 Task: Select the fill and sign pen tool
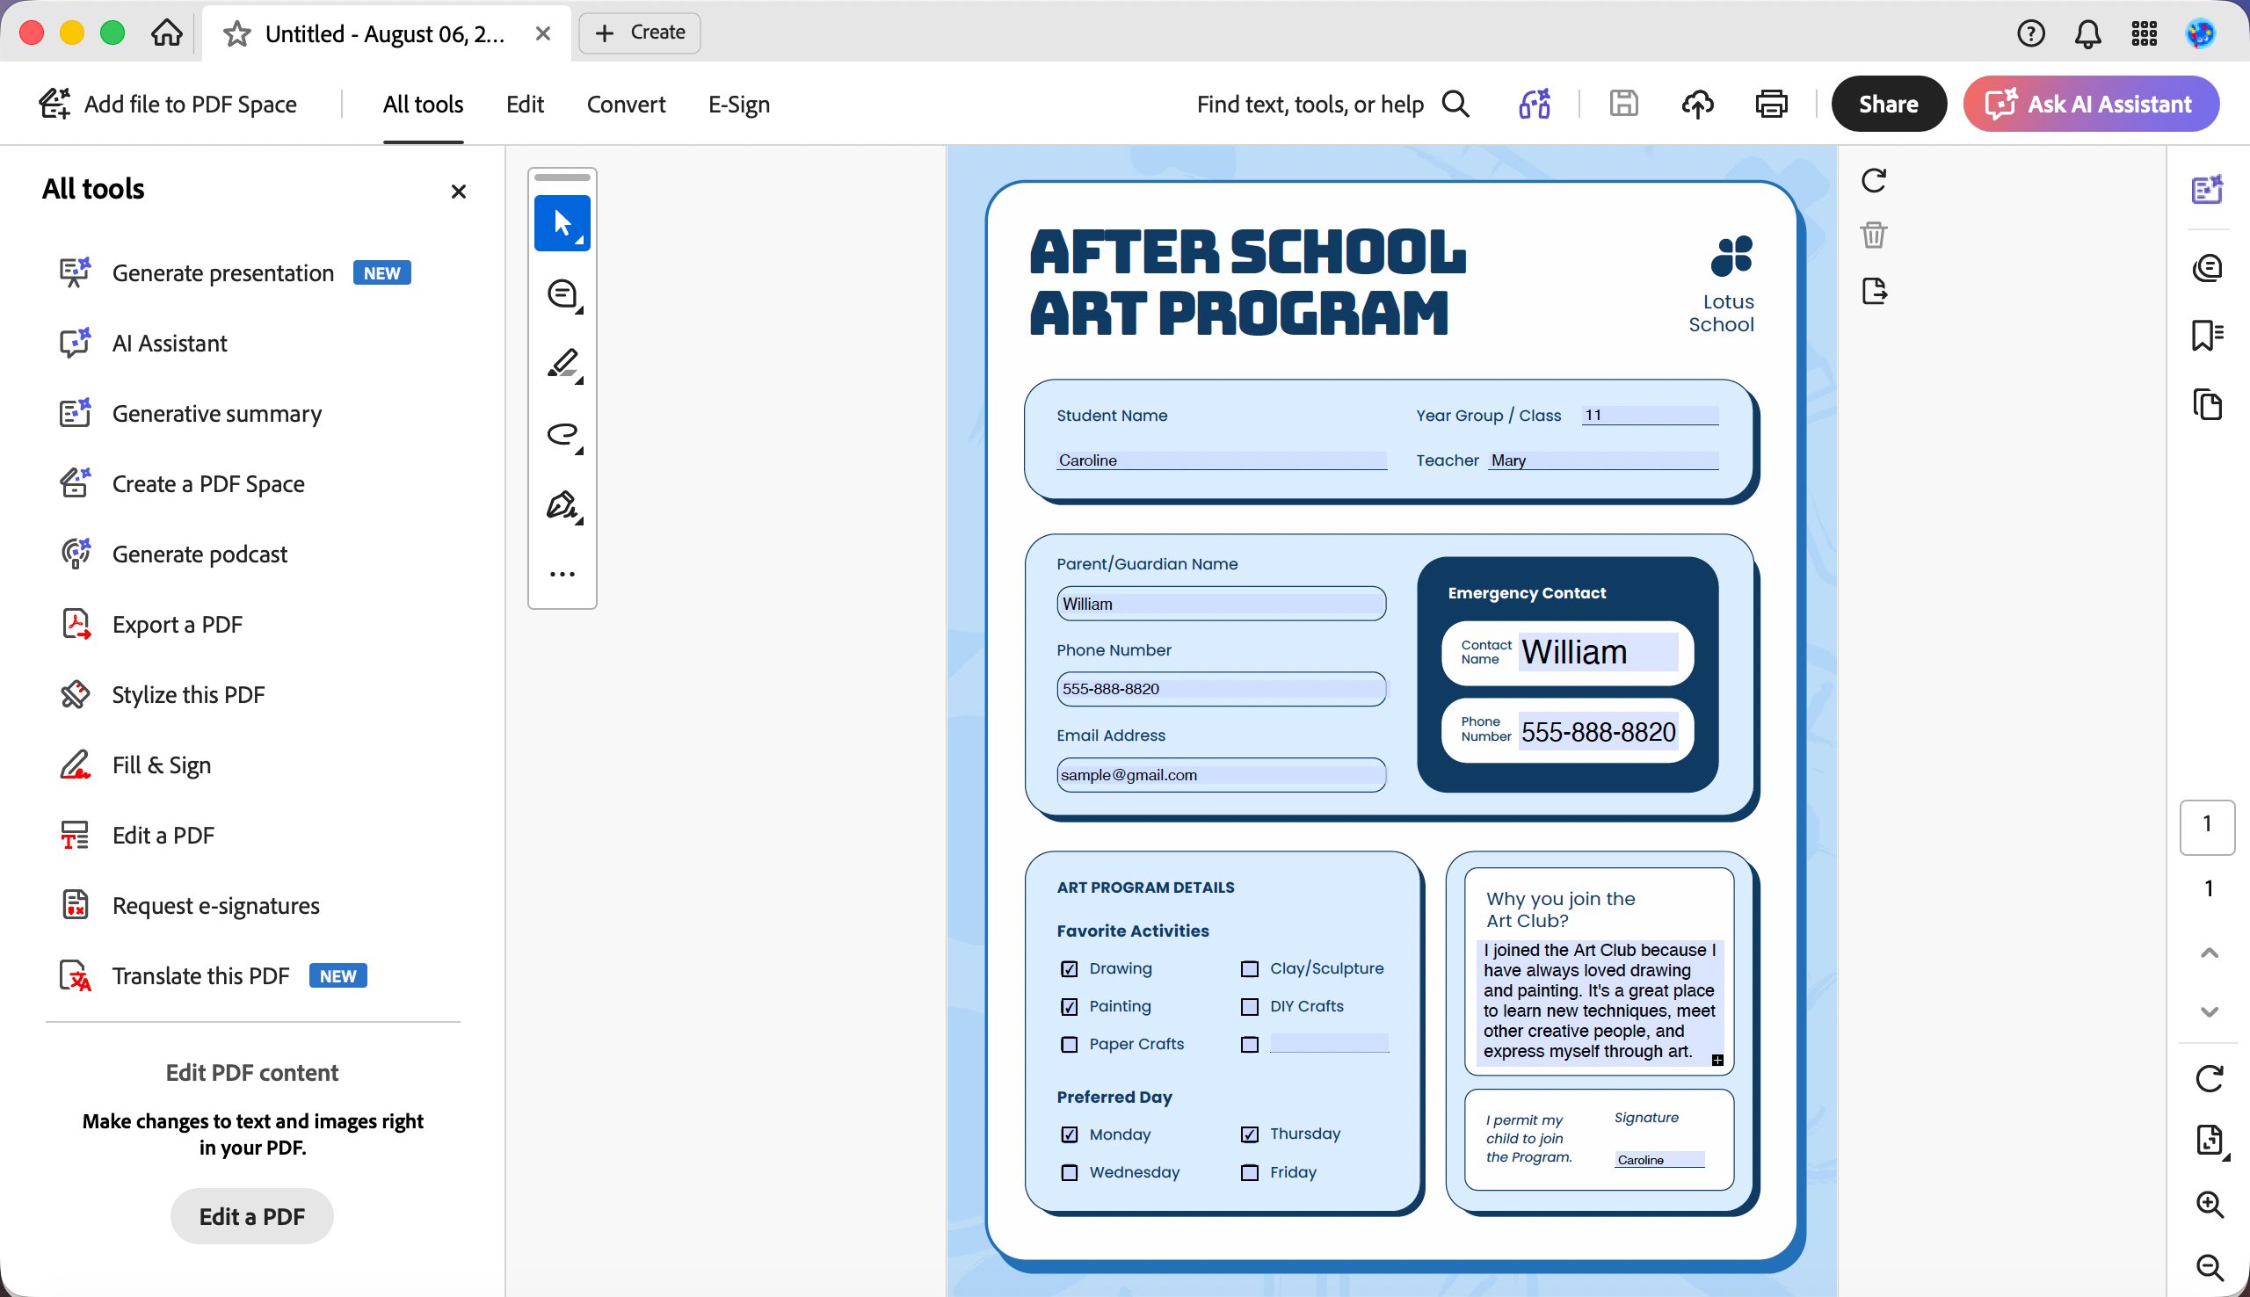coord(563,505)
